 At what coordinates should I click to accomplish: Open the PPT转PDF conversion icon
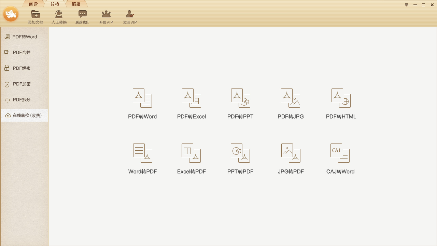(x=240, y=153)
